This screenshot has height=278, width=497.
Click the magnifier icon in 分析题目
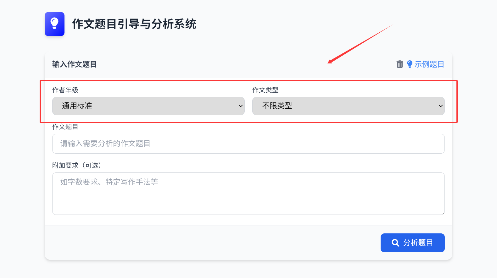point(395,243)
